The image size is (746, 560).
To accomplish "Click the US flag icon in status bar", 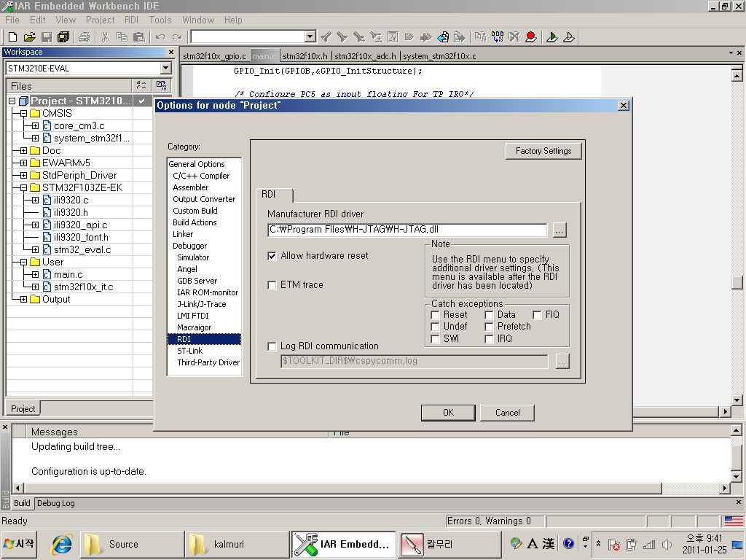I will coord(734,521).
